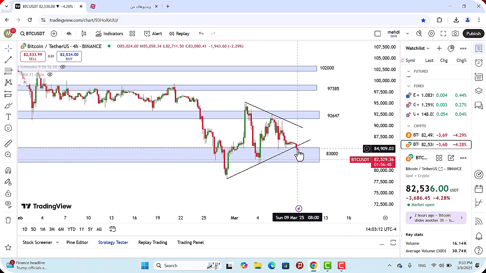Collapse the indicator legend arrow
Screen dimensions: 486x273
pos(25,82)
